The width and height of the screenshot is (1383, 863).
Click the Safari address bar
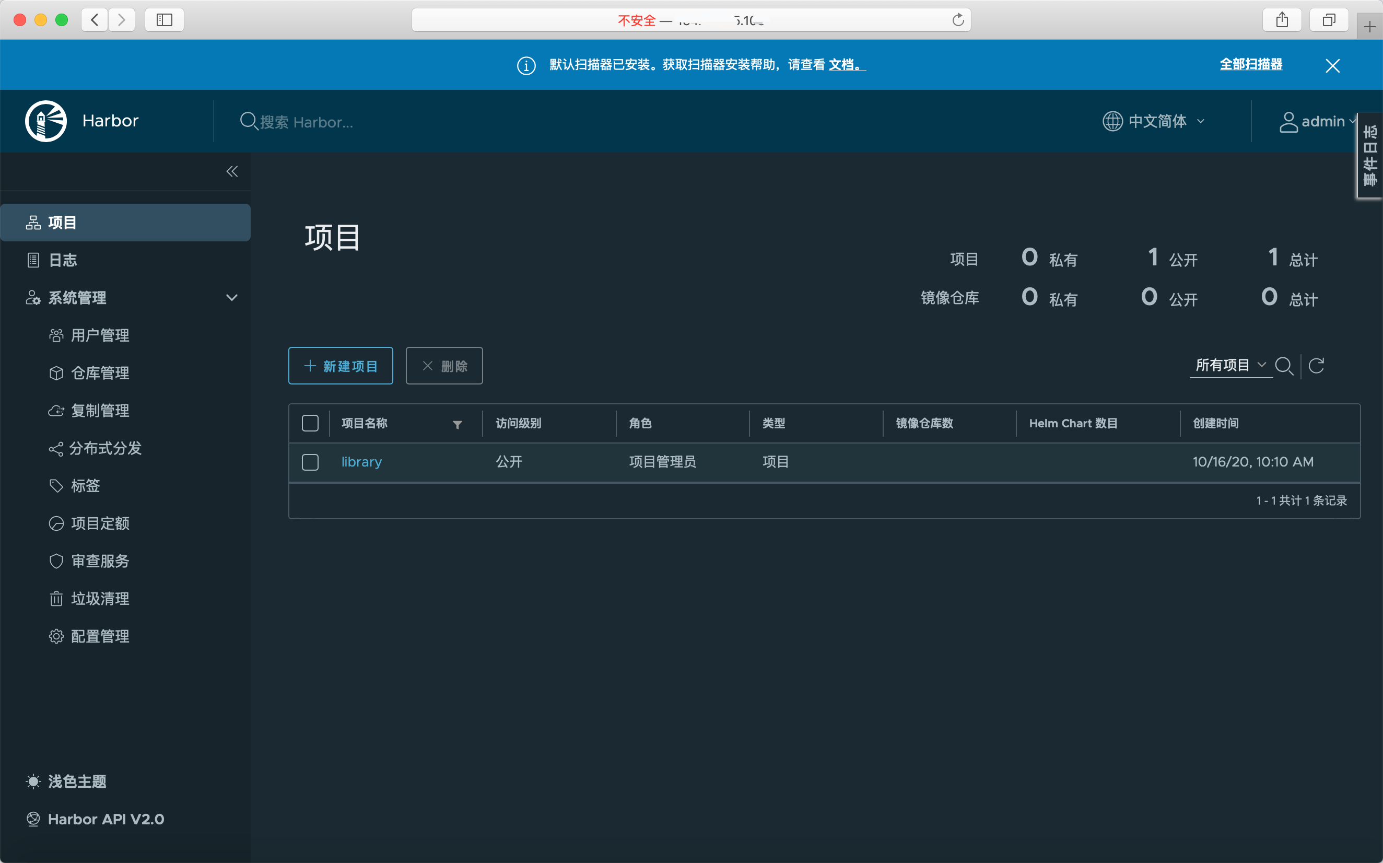[x=691, y=20]
